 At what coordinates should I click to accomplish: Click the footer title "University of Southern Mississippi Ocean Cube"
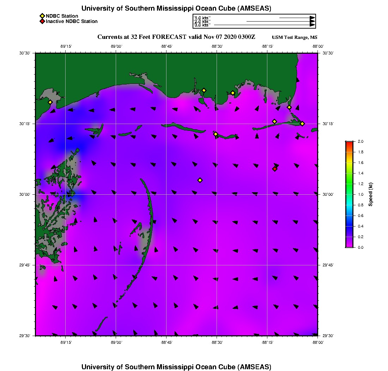(176, 367)
